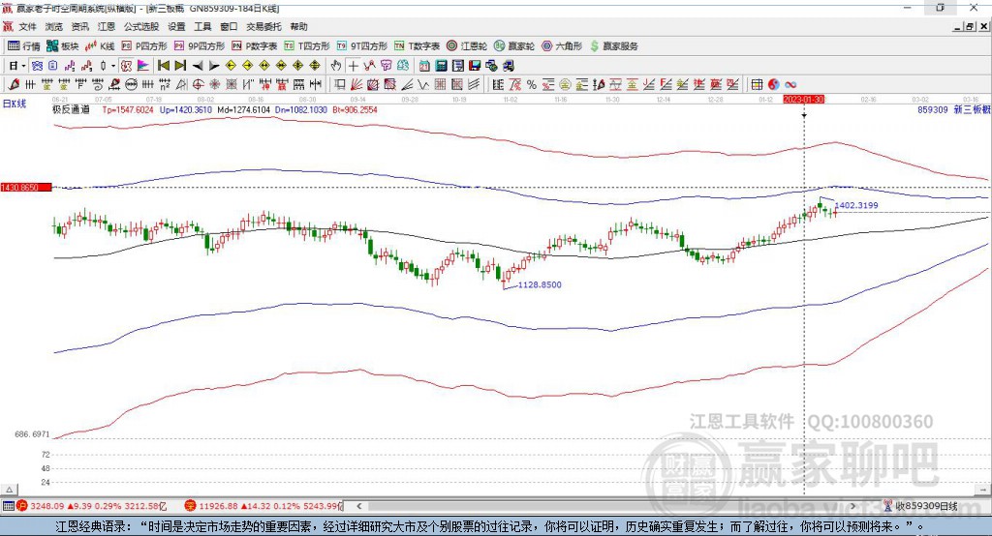Open the 窗口 menu
This screenshot has height=536, width=992.
pos(229,26)
